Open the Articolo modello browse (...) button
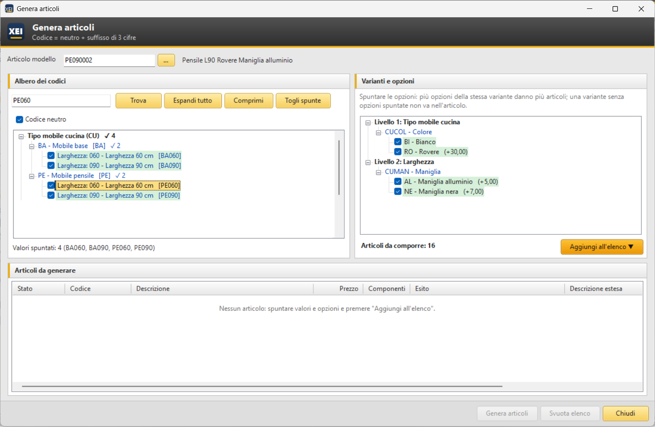 tap(166, 60)
